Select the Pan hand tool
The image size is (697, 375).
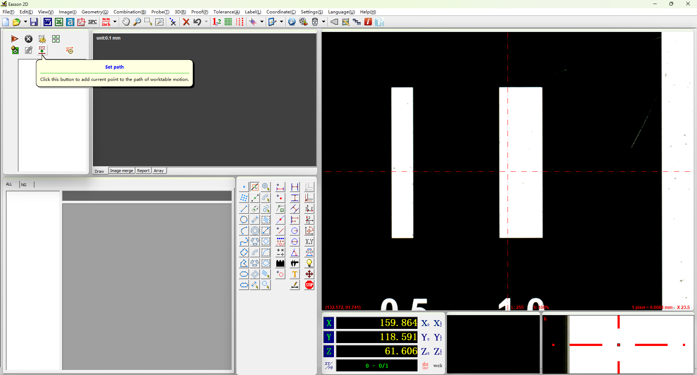[126, 22]
